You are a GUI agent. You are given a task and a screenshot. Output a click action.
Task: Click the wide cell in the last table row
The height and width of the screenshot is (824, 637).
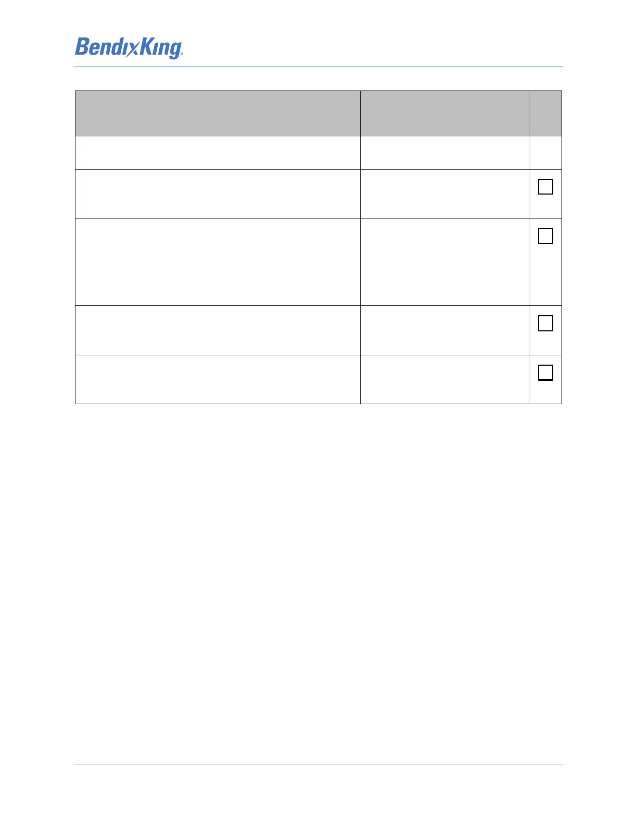(x=218, y=379)
